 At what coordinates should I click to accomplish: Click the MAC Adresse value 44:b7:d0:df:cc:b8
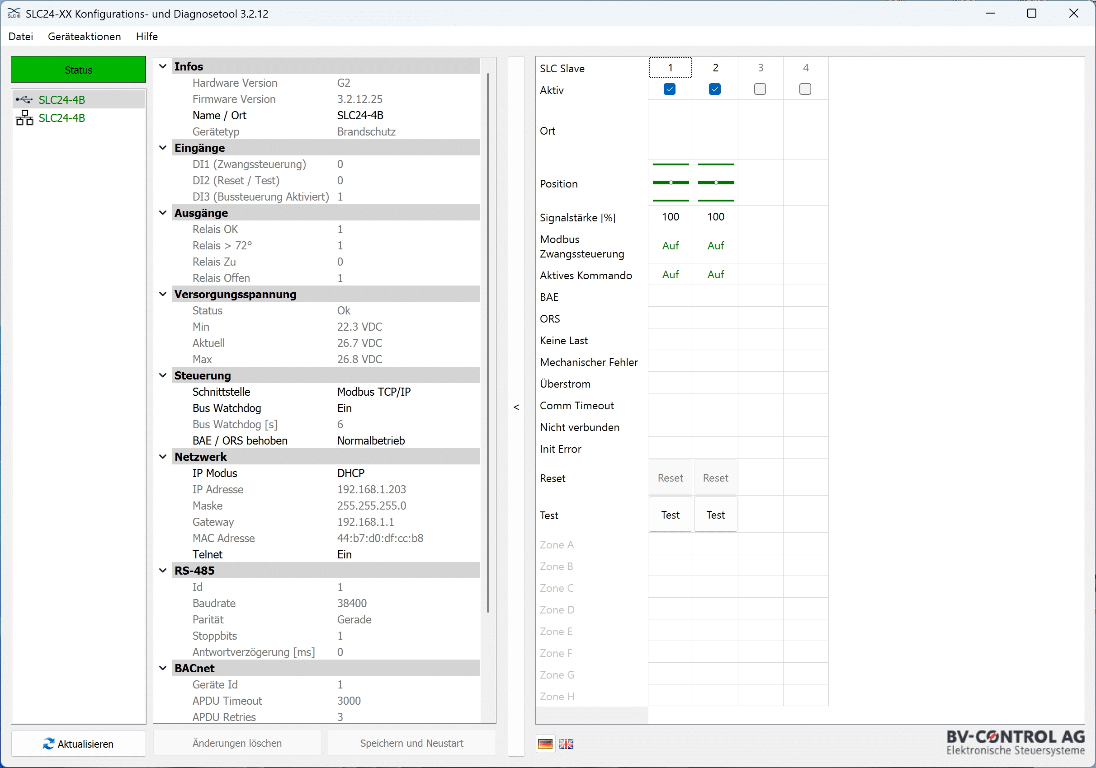coord(380,538)
